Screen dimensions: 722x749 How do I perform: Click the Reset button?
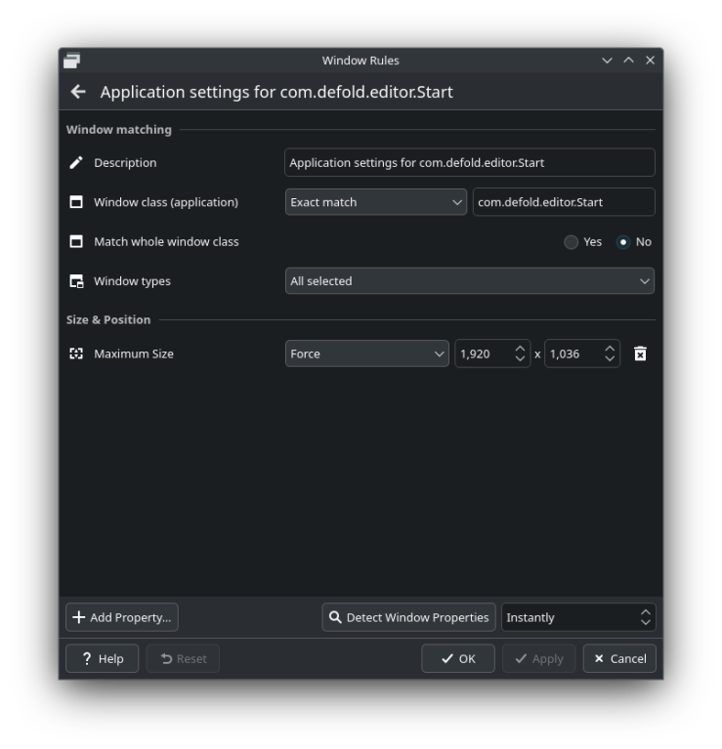tap(183, 658)
